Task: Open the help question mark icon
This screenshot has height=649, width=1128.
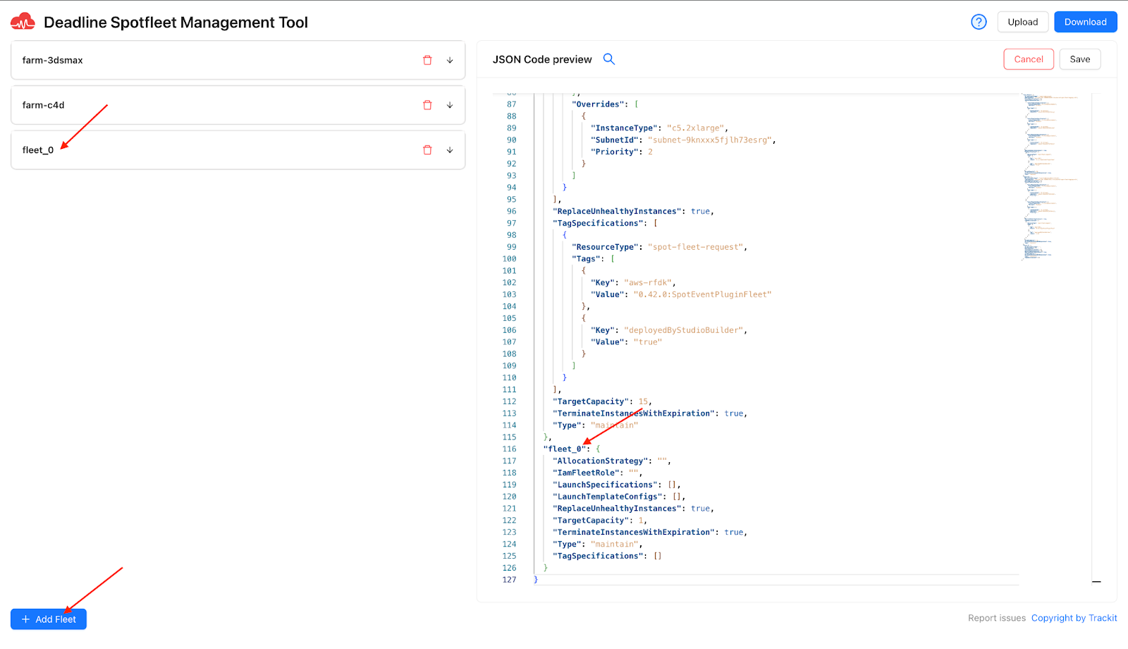Action: (979, 22)
